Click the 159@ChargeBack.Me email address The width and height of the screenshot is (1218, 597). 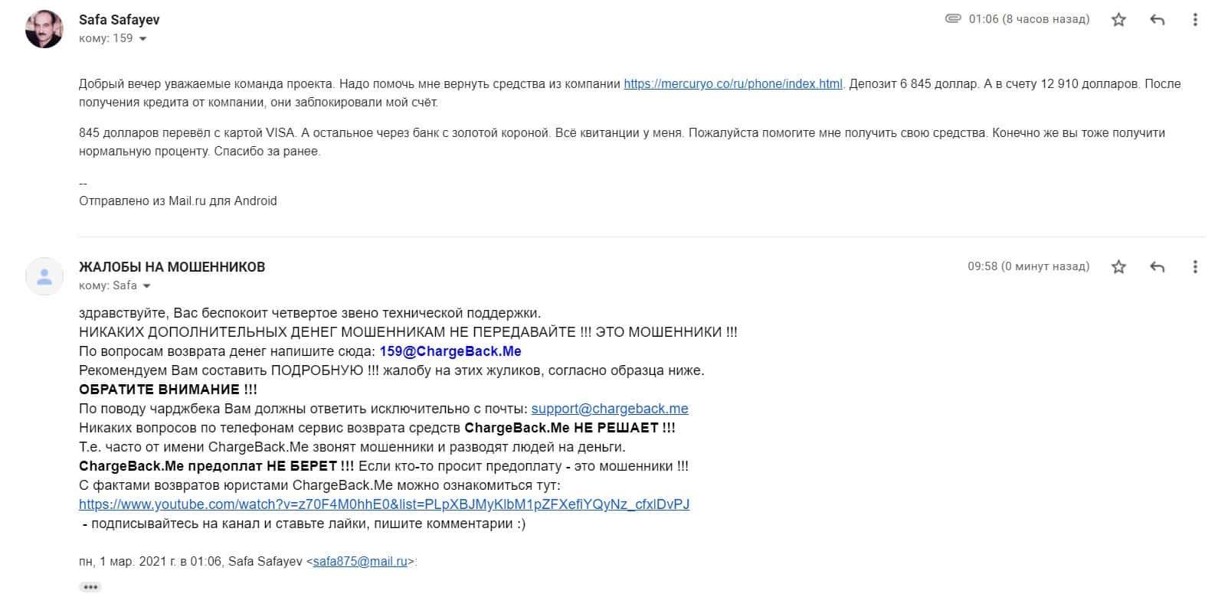(450, 351)
